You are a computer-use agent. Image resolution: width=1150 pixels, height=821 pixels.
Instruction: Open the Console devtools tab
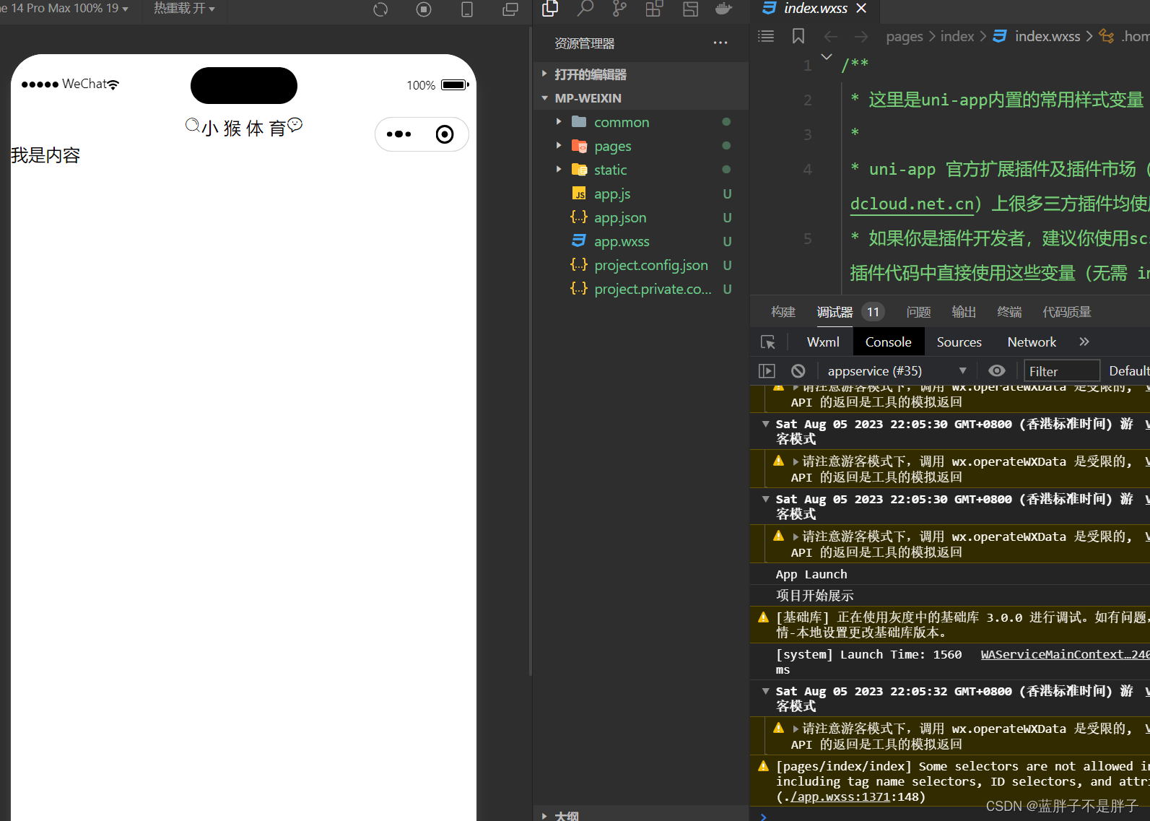point(889,342)
